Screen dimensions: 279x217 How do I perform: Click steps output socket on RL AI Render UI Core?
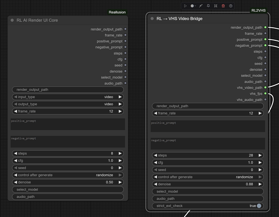coord(126,53)
